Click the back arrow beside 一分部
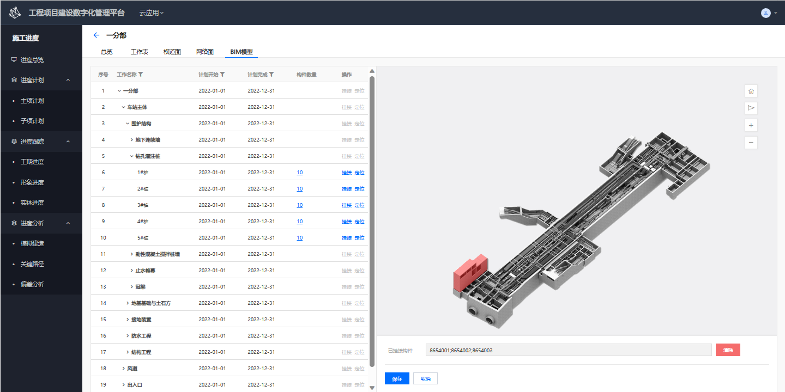The image size is (785, 392). [x=96, y=35]
